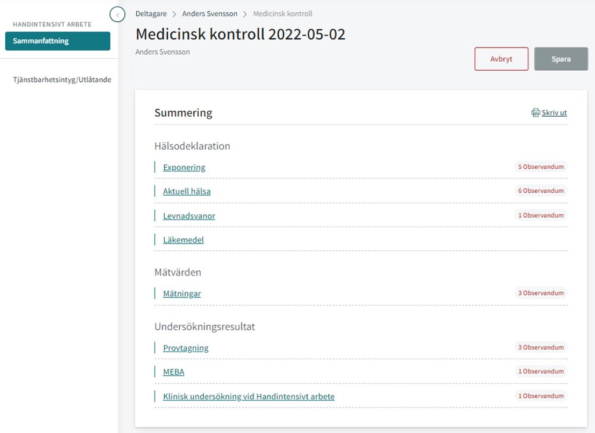Click the Avbryt button
Screen dimensions: 595x433
[501, 59]
